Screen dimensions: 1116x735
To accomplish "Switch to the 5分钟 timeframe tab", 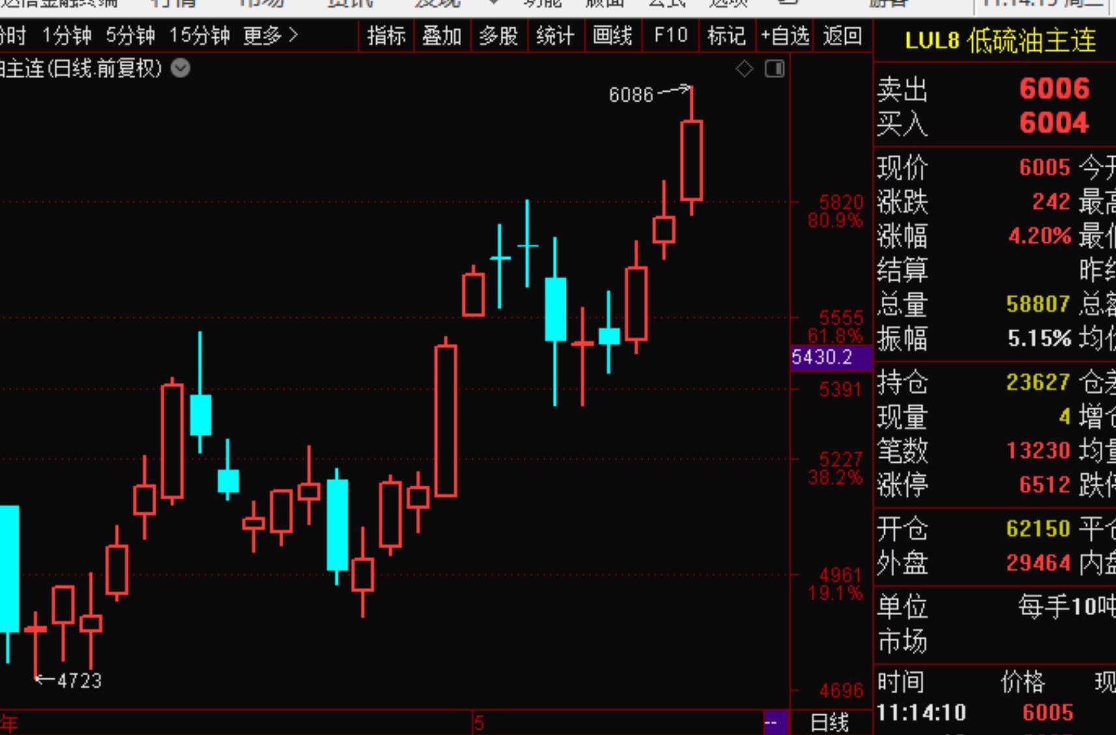I will 128,37.
